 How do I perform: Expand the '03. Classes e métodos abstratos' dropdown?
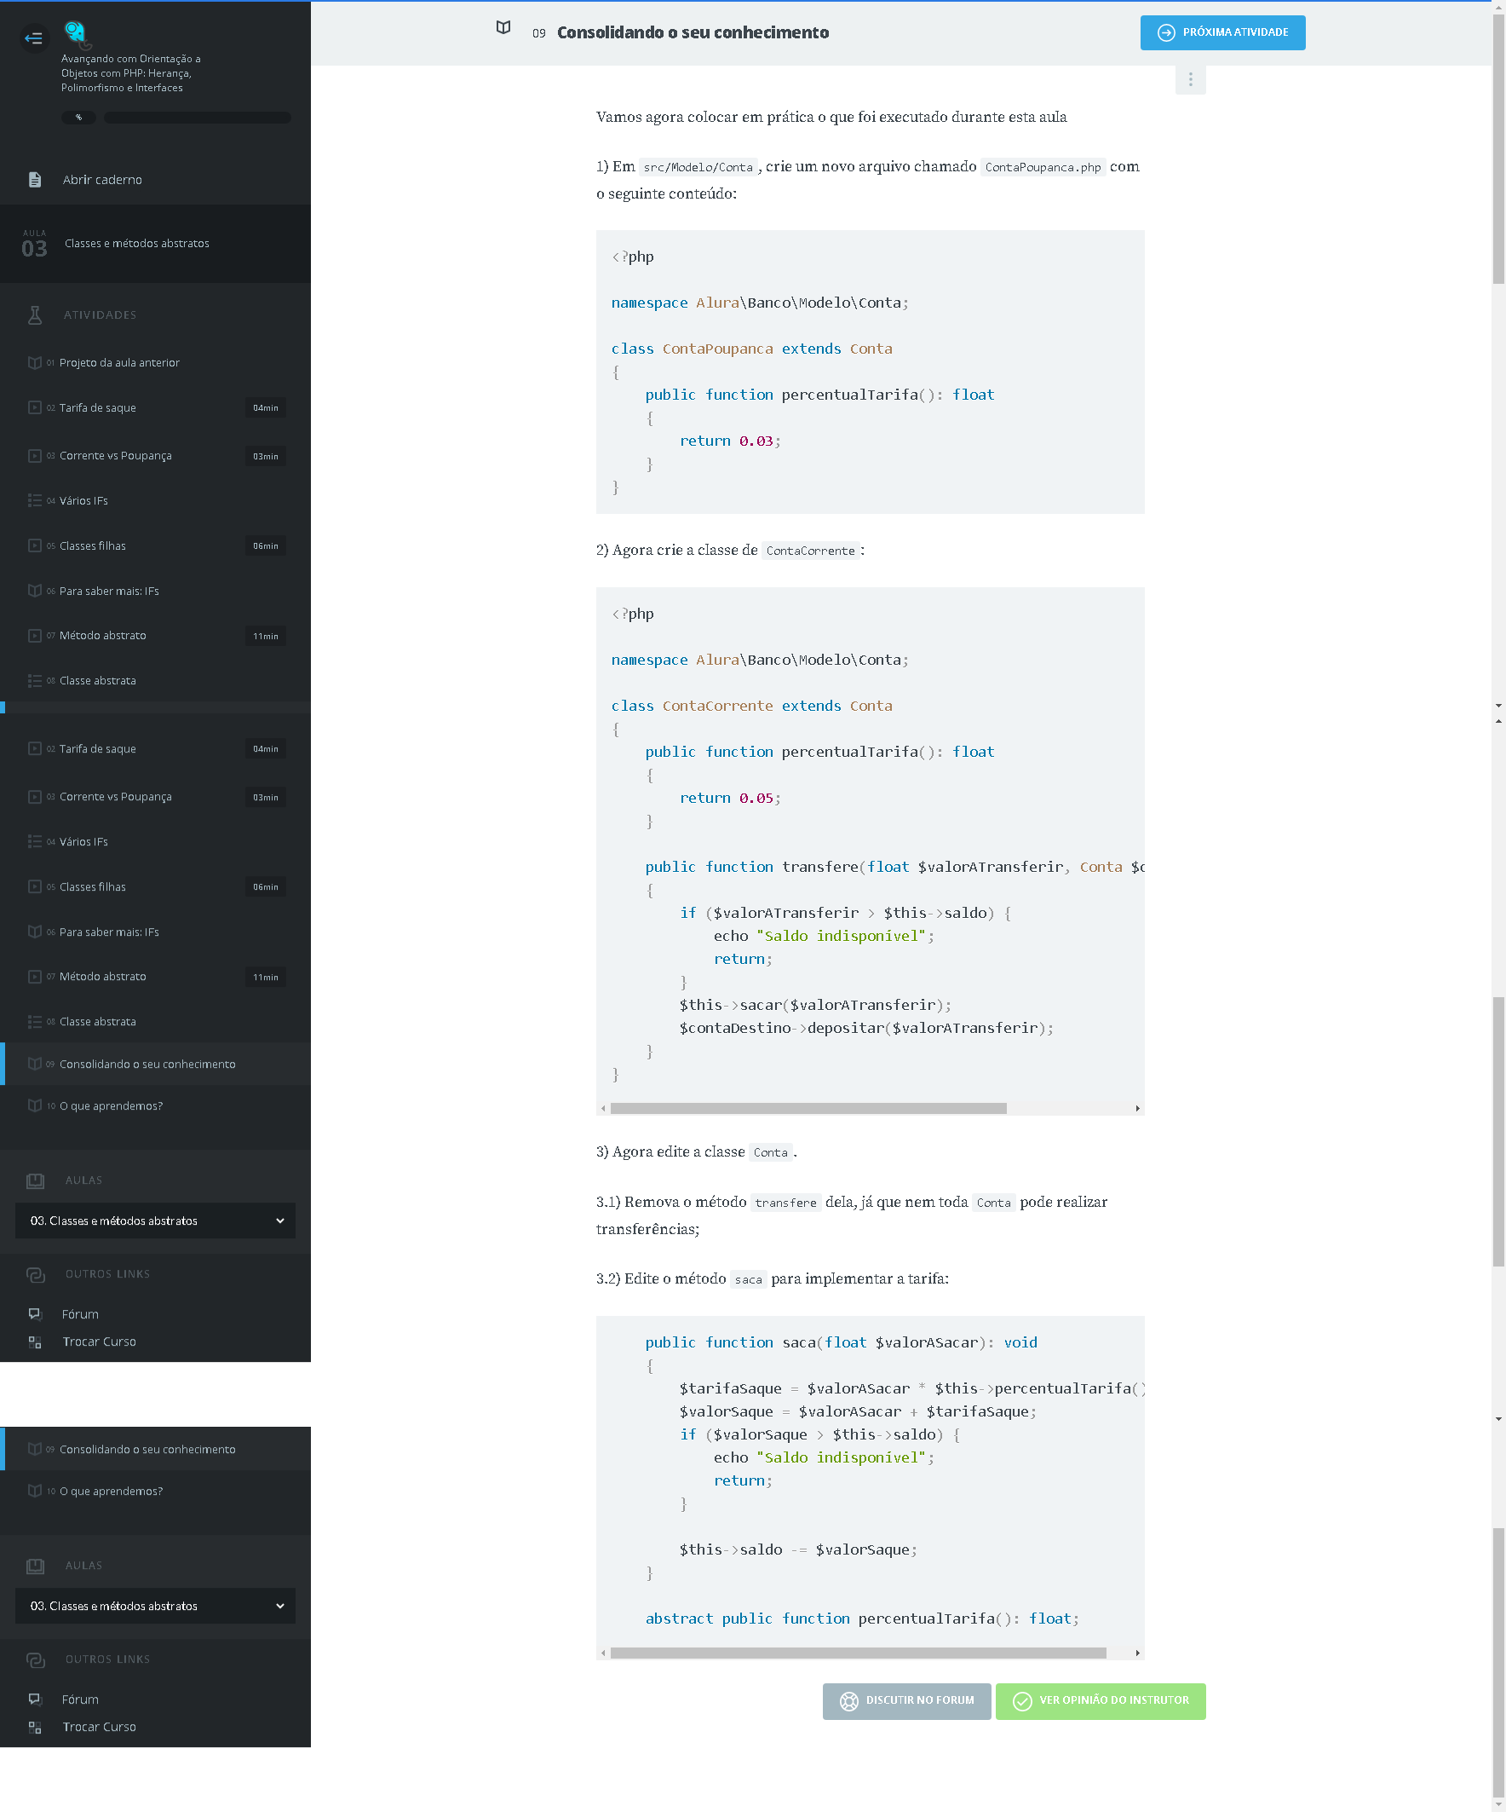click(155, 1221)
